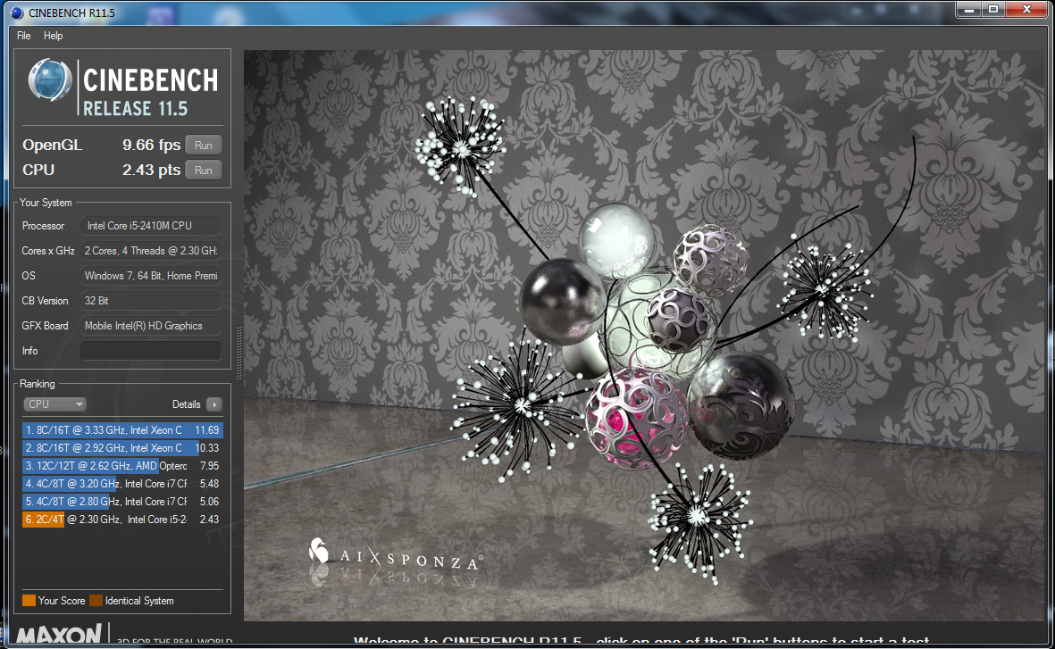The height and width of the screenshot is (649, 1055).
Task: Click the OpenGL 9.66 fps score
Action: 151,146
